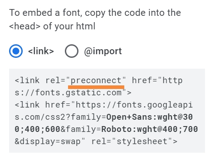
Task: Select the @import radio button
Action: click(x=72, y=51)
